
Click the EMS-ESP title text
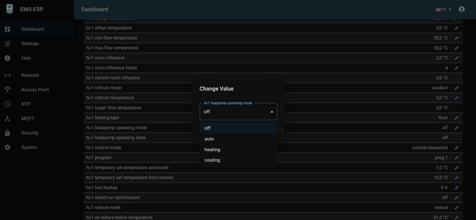(32, 10)
